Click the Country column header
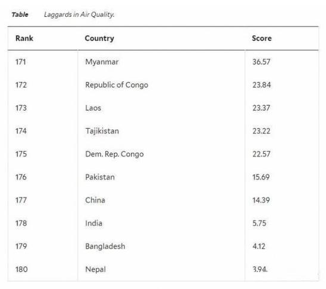326x289 pixels. tap(99, 38)
